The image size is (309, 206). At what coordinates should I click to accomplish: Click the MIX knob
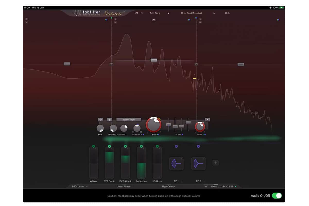[100, 128]
